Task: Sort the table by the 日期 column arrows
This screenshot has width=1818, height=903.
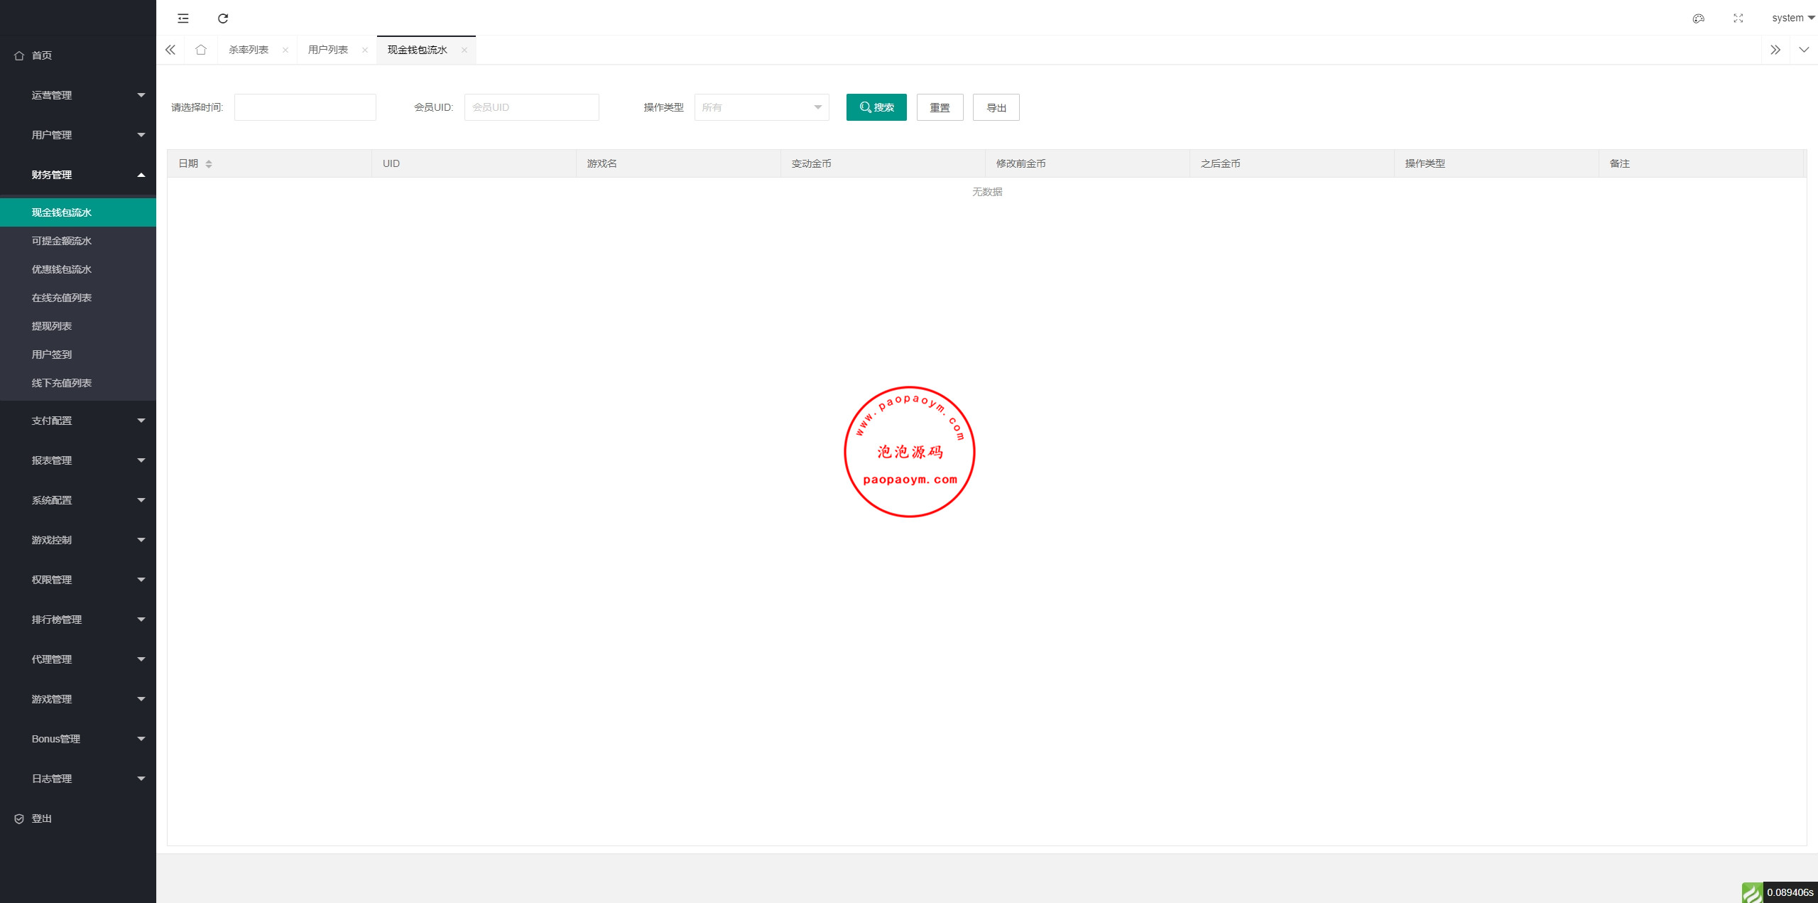Action: (209, 164)
